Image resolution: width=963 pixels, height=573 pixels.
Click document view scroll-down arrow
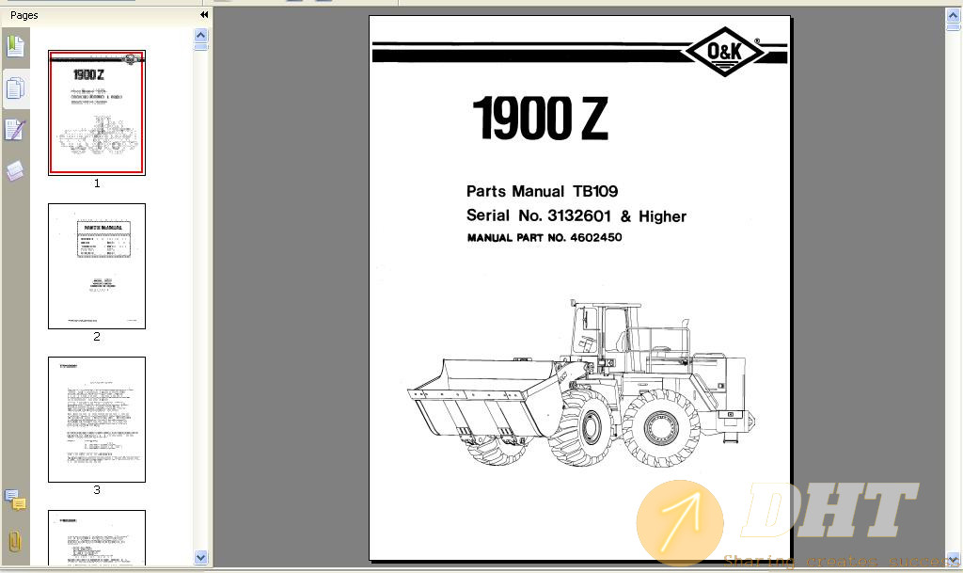click(953, 560)
